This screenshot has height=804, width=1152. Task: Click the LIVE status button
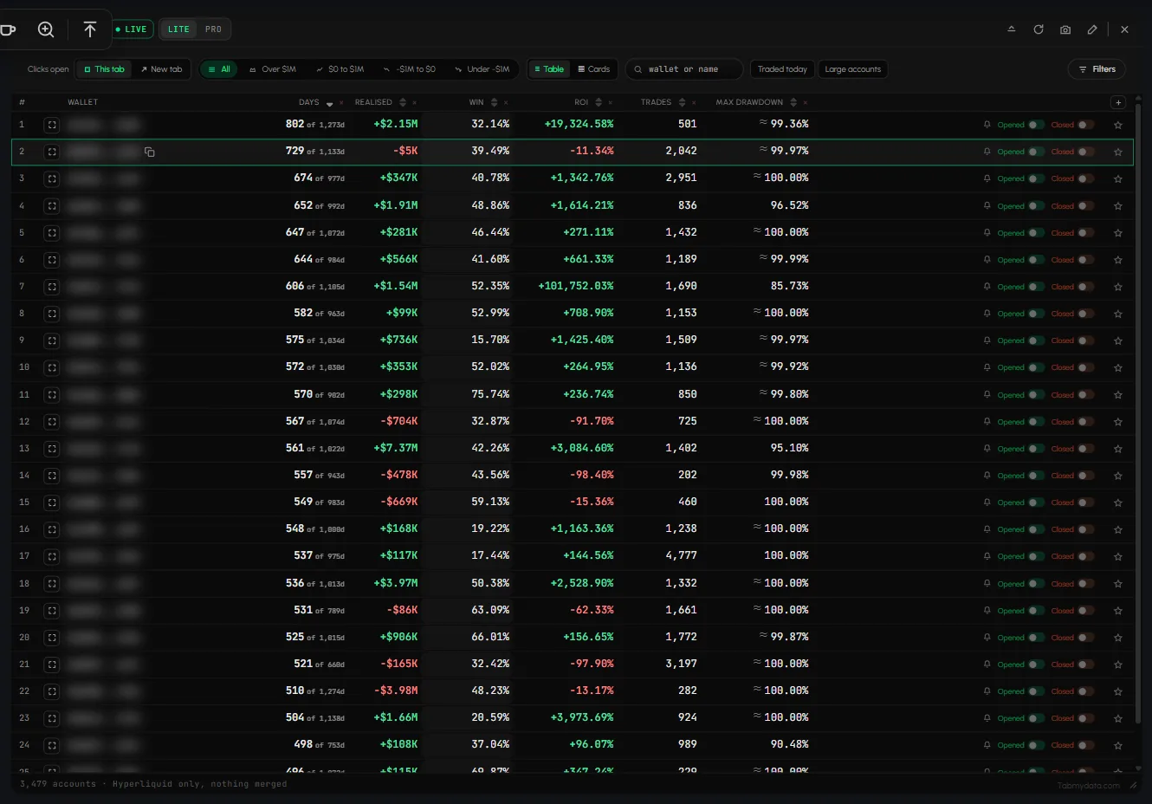point(132,29)
